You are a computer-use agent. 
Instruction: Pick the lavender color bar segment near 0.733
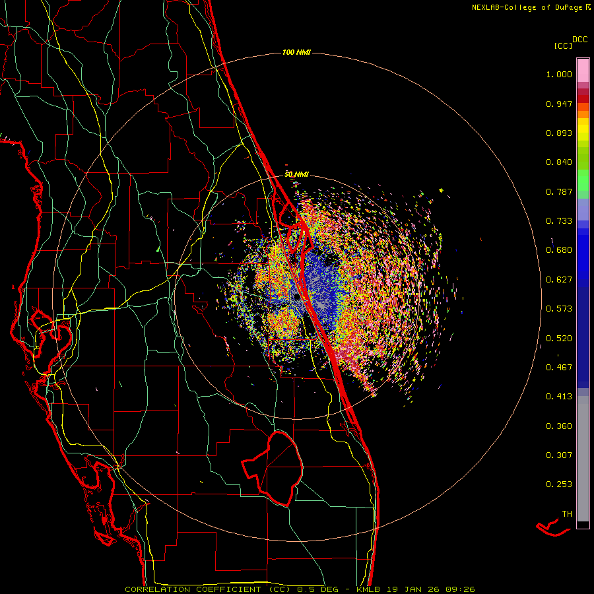(583, 210)
